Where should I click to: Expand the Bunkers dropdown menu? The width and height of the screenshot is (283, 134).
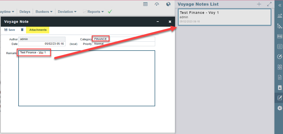(44, 12)
